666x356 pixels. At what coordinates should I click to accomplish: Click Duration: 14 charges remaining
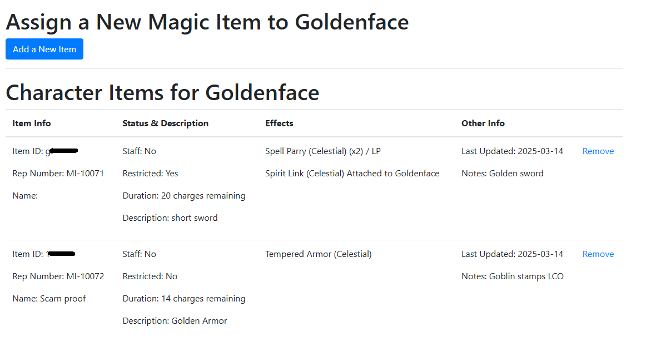183,299
